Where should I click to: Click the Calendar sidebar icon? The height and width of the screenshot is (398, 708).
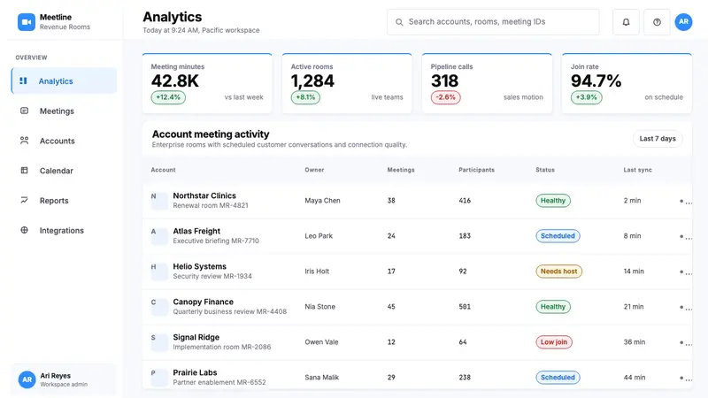[25, 170]
